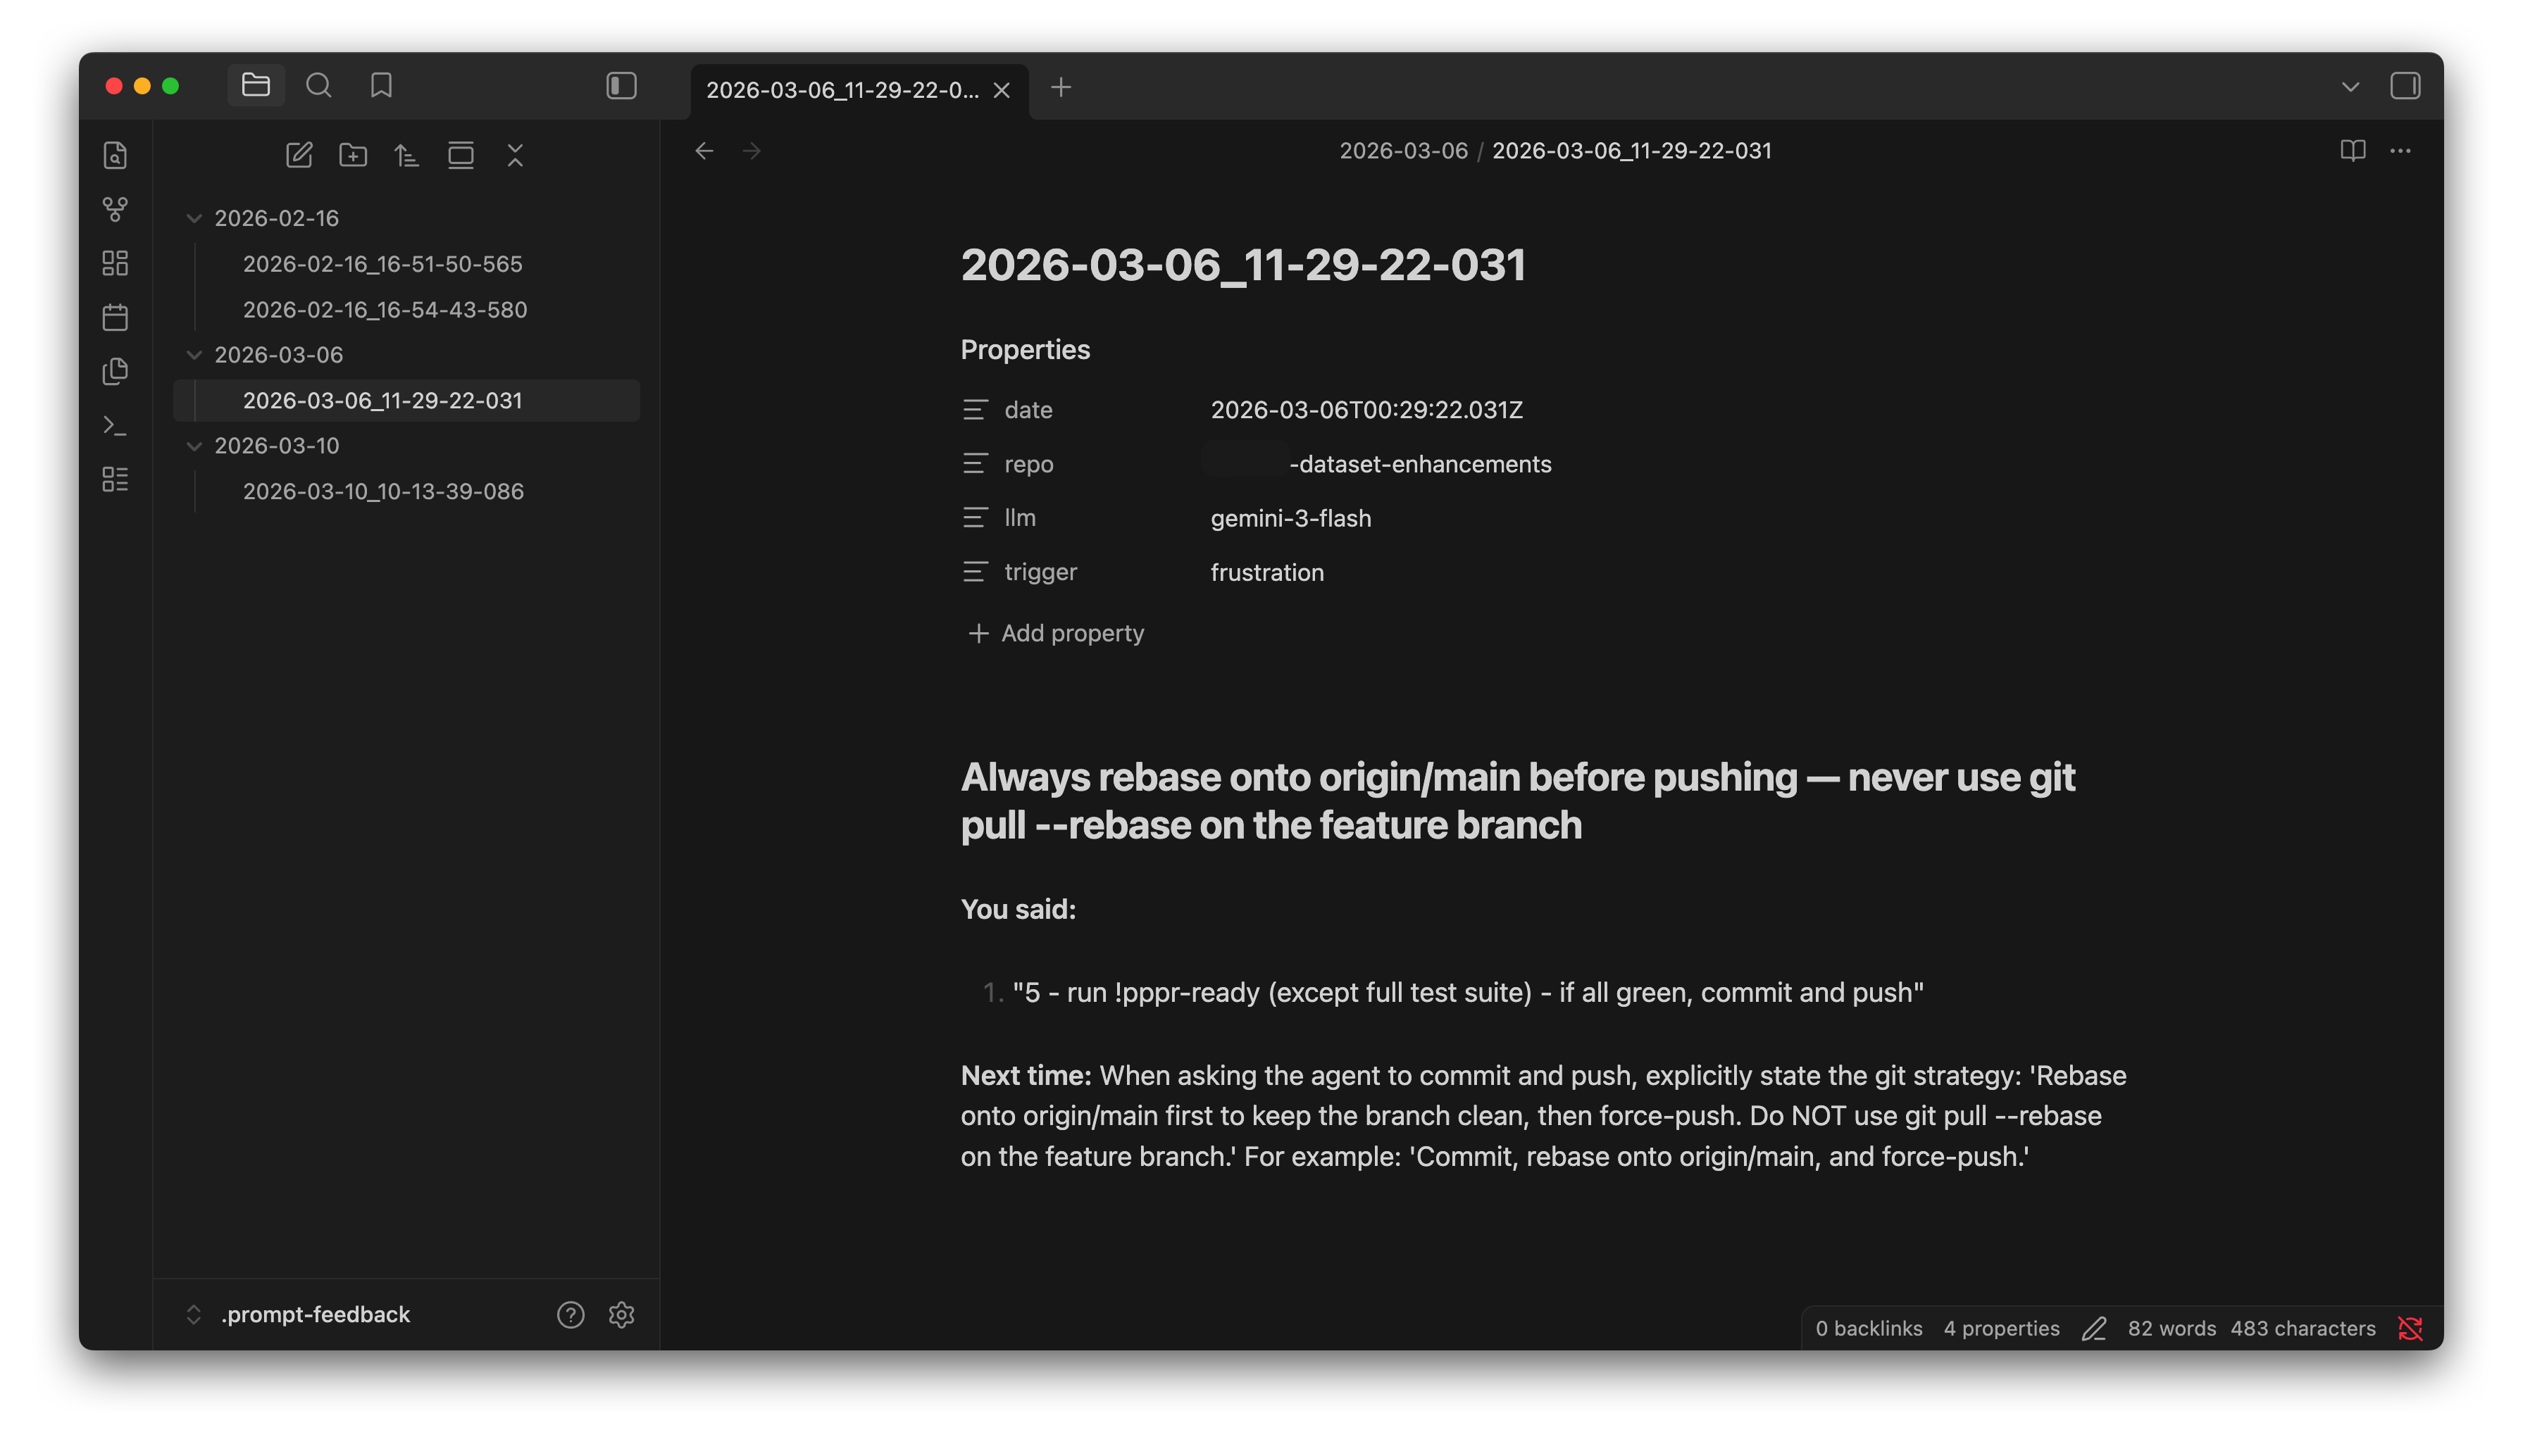Viewport: 2523px width, 1456px height.
Task: Open the tab list dropdown arrow
Action: click(x=2350, y=87)
